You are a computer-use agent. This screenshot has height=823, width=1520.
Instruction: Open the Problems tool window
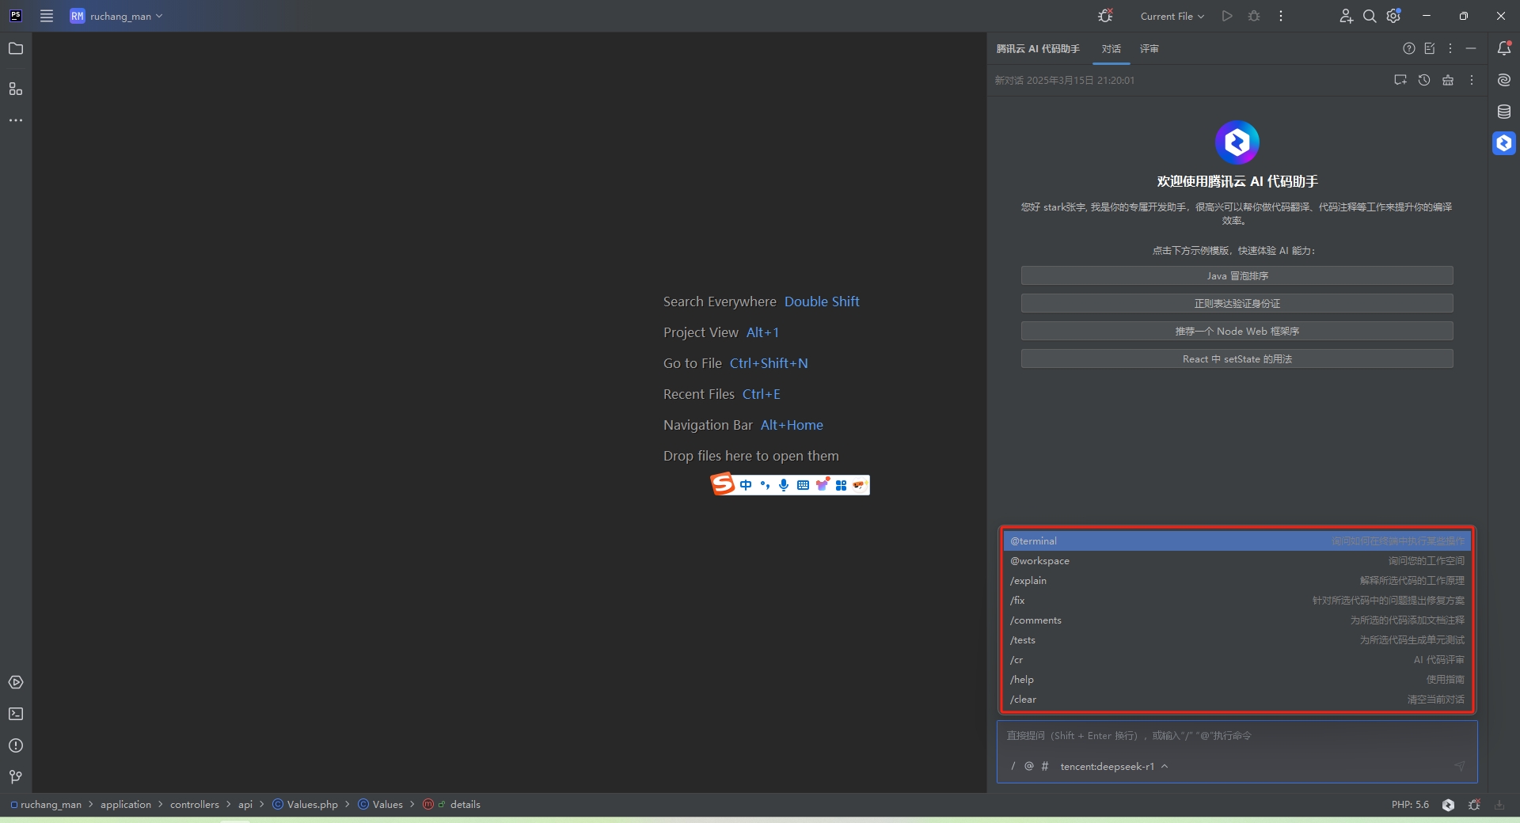16,745
